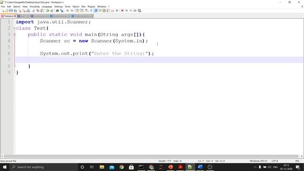Collapse the main method fold marker
This screenshot has width=304, height=171.
[x=15, y=35]
